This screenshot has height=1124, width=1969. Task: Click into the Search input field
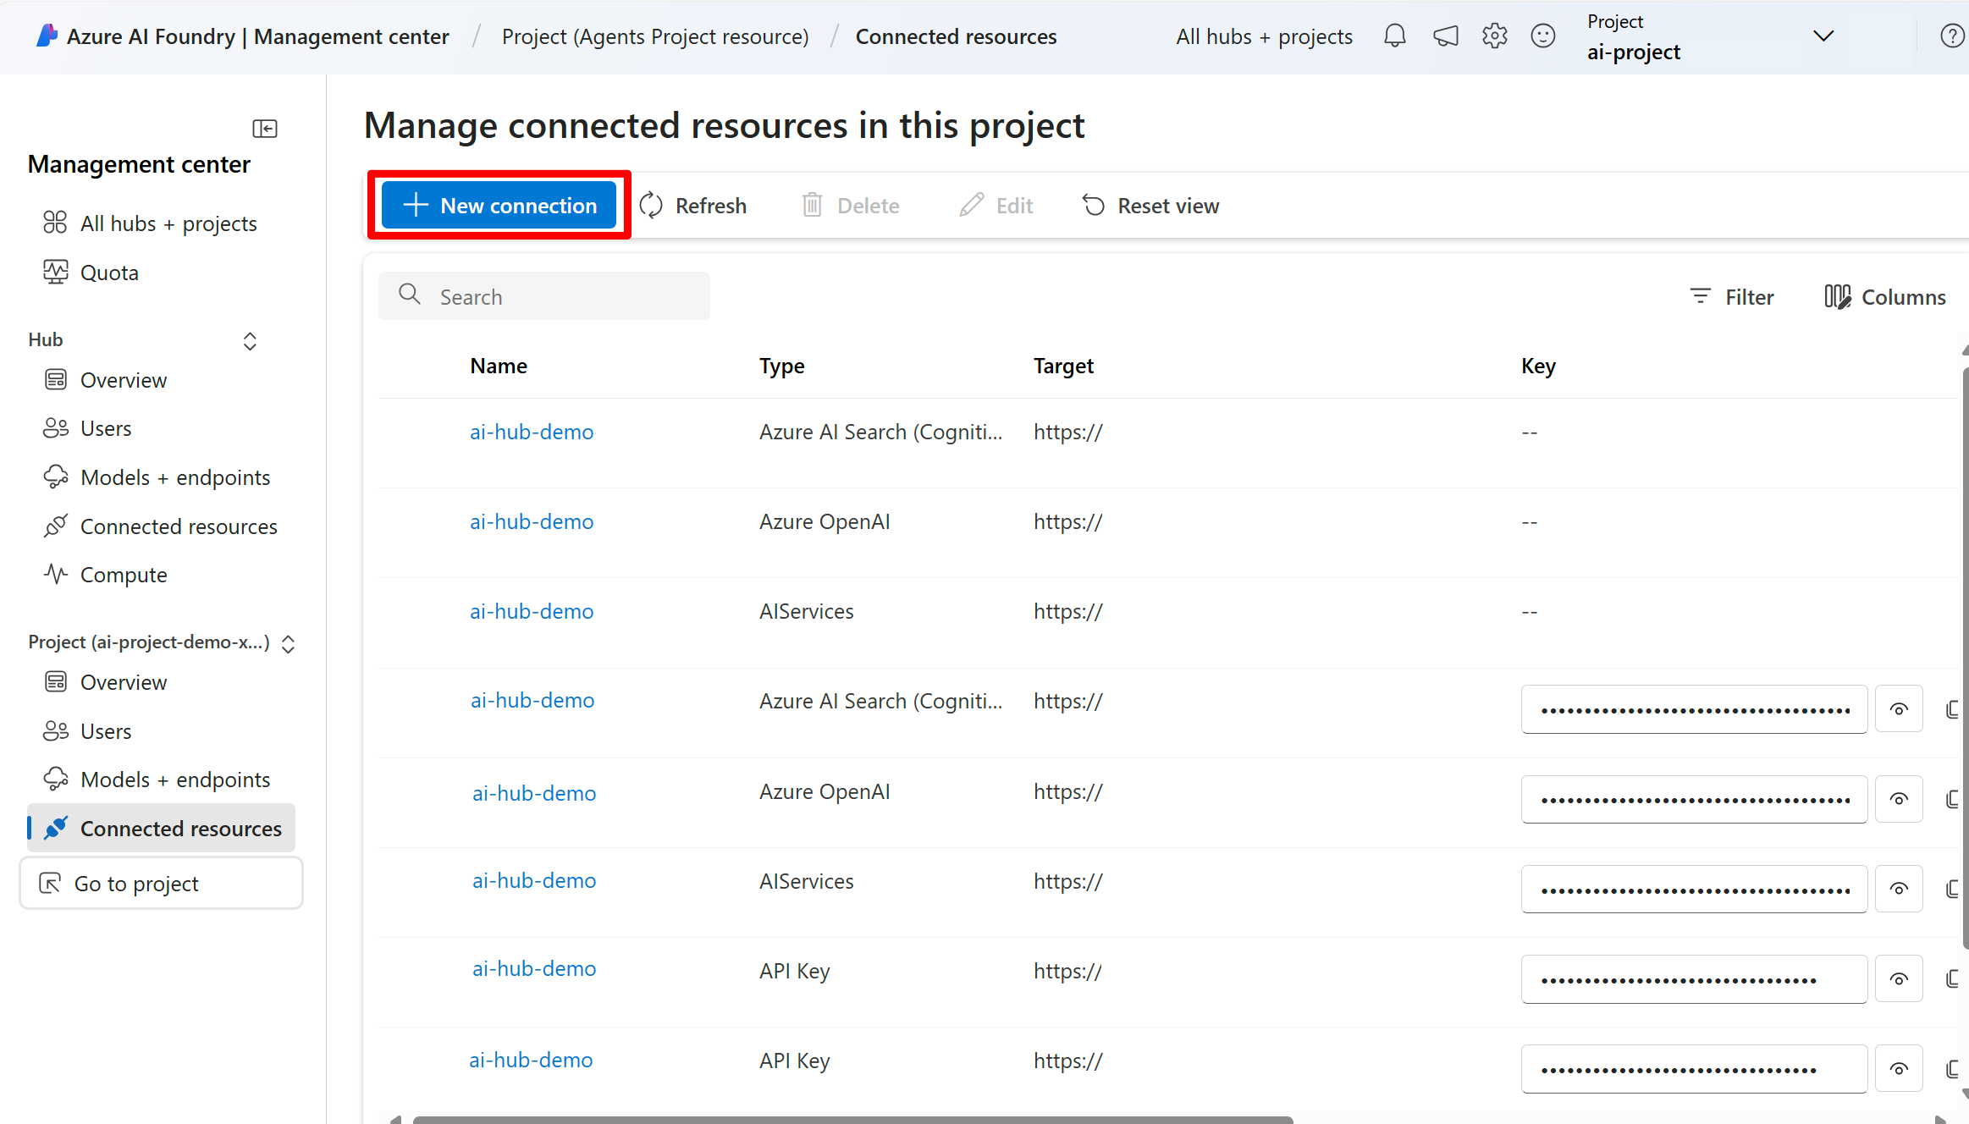point(559,297)
